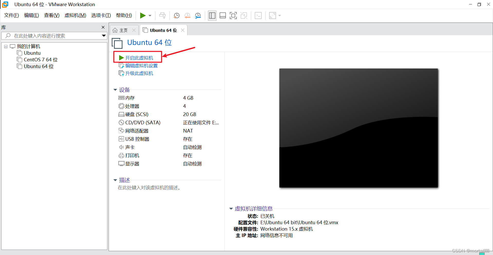Open the 帮助(H) menu
Image resolution: width=493 pixels, height=255 pixels.
(x=124, y=15)
